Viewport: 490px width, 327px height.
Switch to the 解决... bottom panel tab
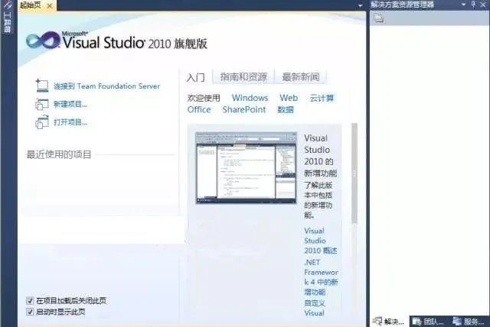pyautogui.click(x=389, y=322)
